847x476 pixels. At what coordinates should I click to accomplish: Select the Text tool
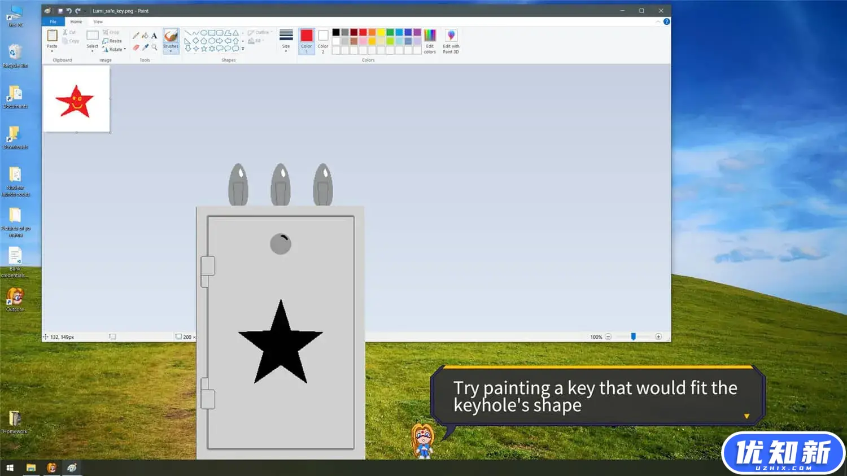coord(154,36)
